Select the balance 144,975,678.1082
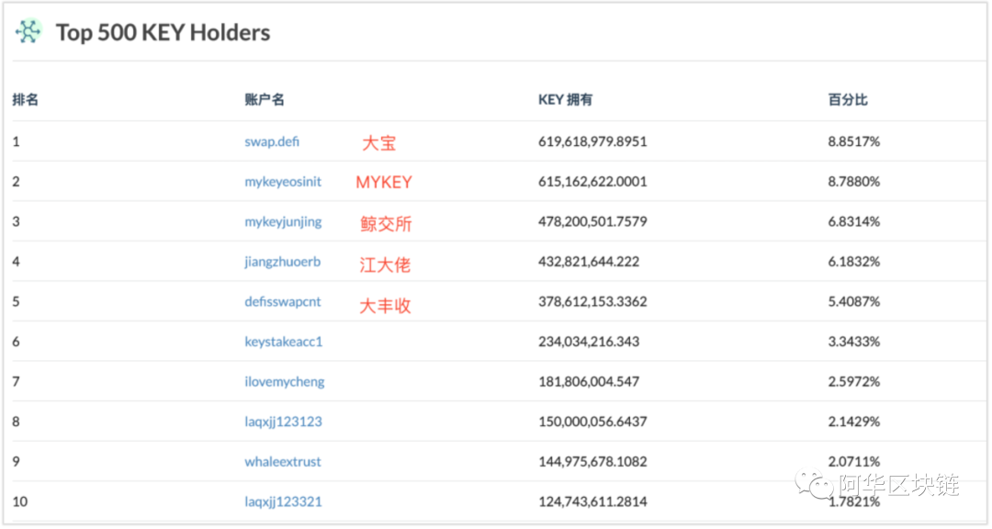992x529 pixels. [x=592, y=462]
